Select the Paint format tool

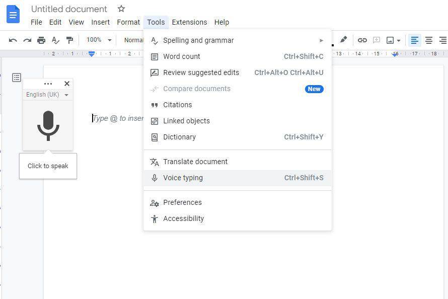tap(69, 40)
